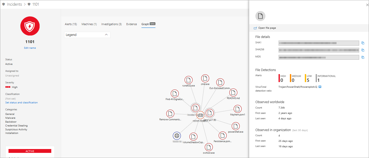Switch to the Alerts (15) tab
Image resolution: width=369 pixels, height=158 pixels.
(x=71, y=24)
